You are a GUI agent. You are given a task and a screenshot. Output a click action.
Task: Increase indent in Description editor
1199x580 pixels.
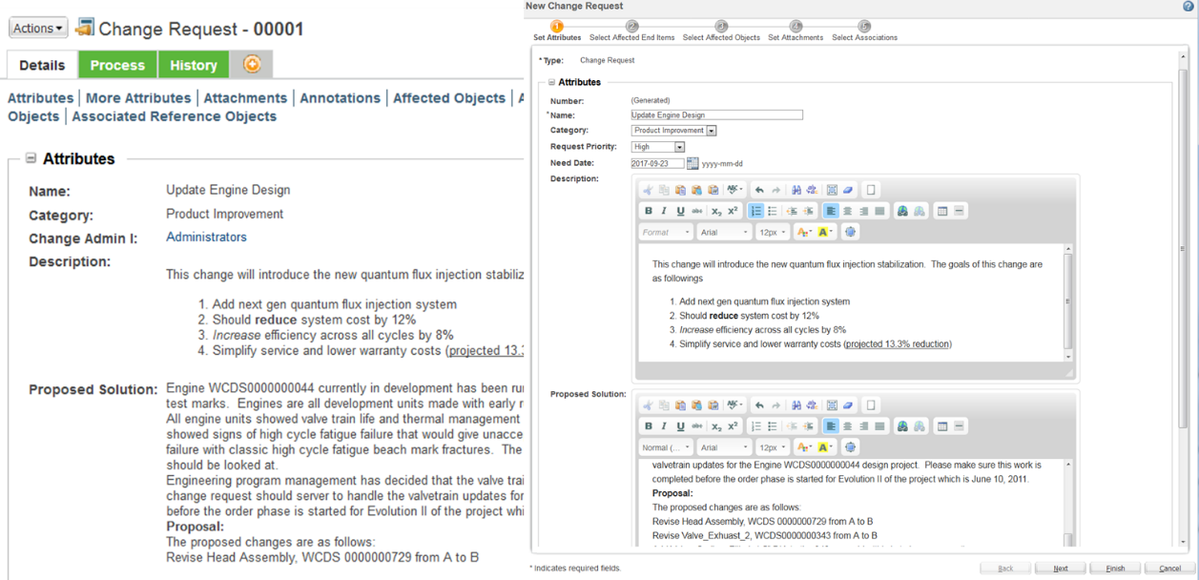(809, 211)
